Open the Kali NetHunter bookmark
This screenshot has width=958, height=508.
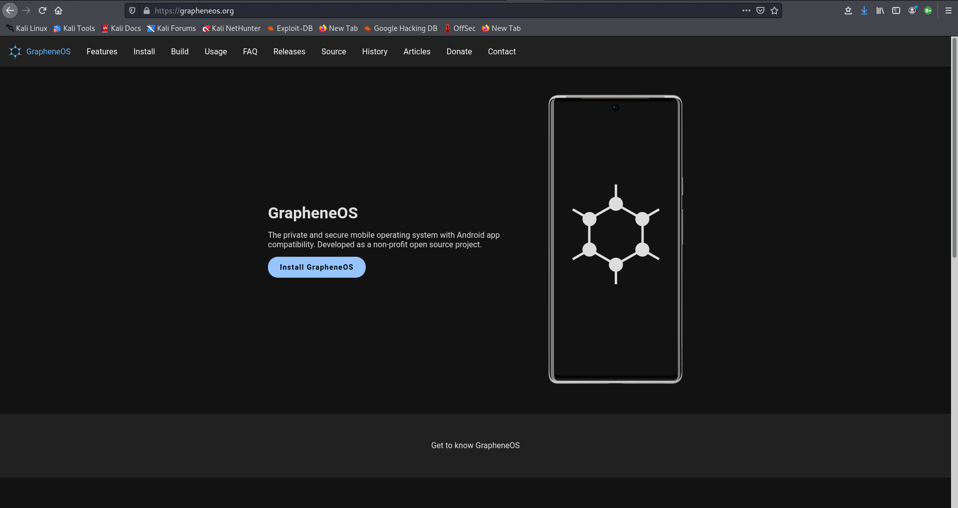(231, 28)
